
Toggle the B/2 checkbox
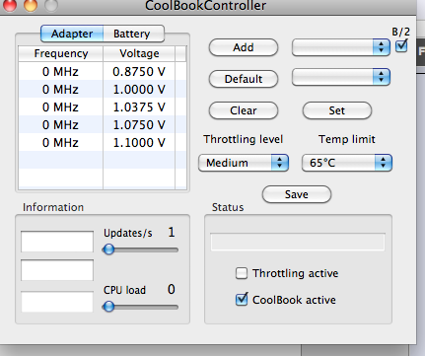401,45
